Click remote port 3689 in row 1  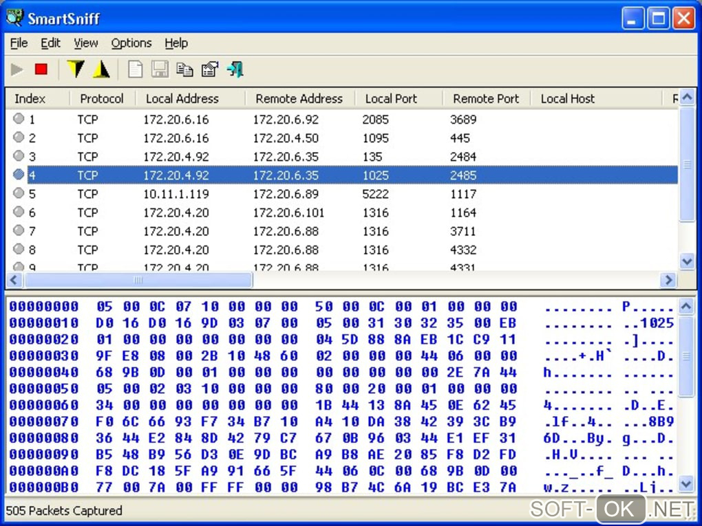pos(463,120)
